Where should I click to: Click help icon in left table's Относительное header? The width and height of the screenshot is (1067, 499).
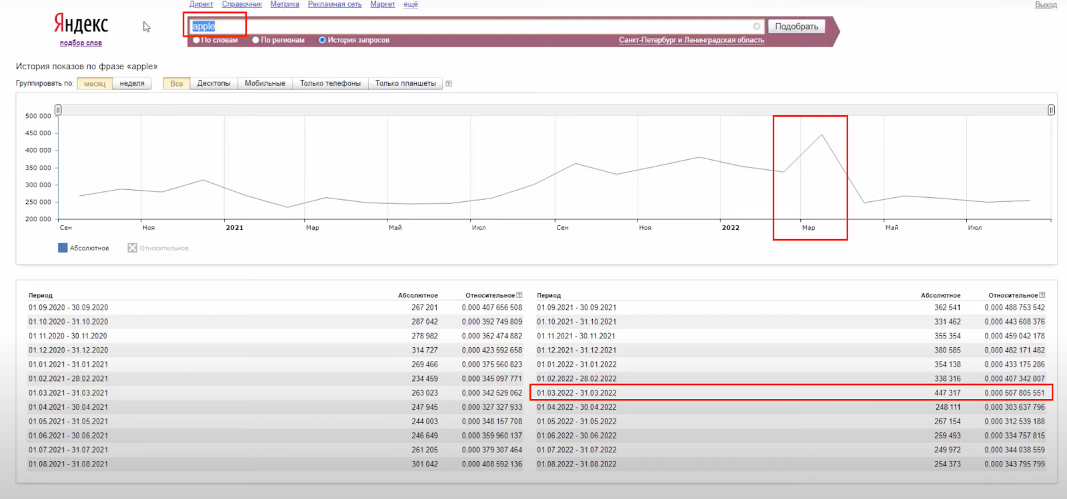click(519, 295)
